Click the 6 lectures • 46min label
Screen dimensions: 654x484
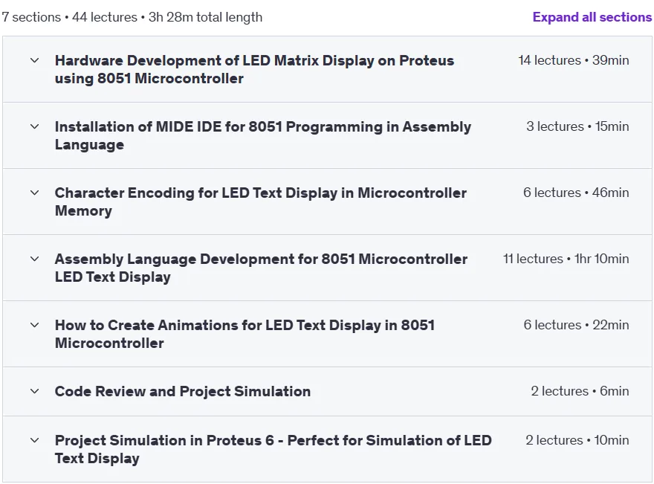pos(576,193)
